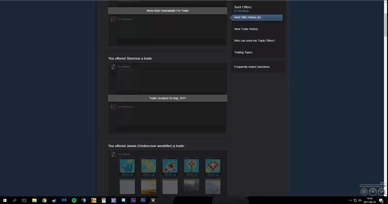
Task: Open Frequently Asked Questions link
Action: coord(252,67)
